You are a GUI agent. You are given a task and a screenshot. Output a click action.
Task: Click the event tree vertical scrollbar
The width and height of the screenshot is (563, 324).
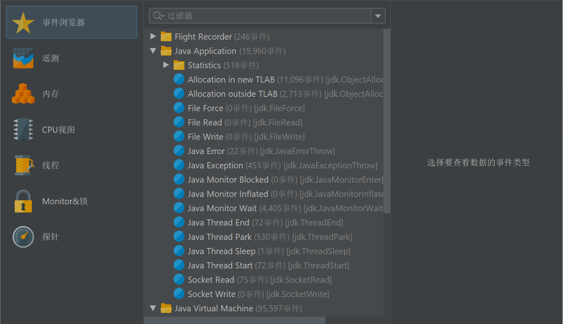[387, 121]
